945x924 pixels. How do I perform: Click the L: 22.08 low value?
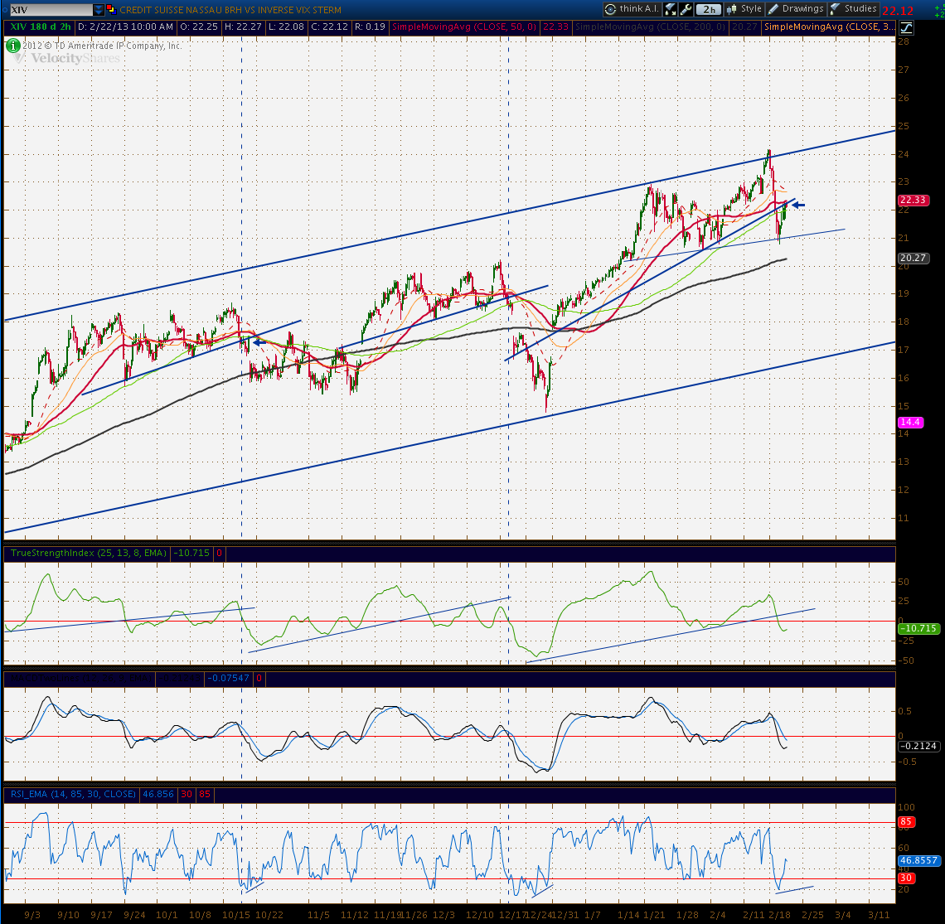coord(286,27)
